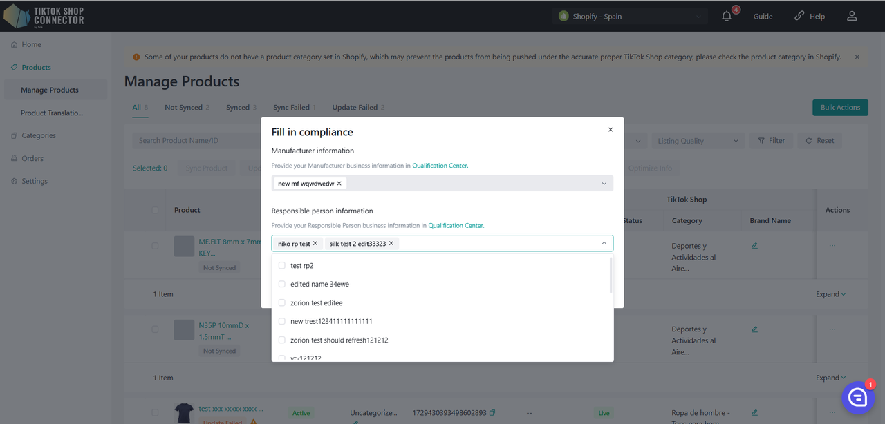Remove the 'silk test 2 edit33323' tag
Viewport: 885px width, 424px height.
coord(391,244)
